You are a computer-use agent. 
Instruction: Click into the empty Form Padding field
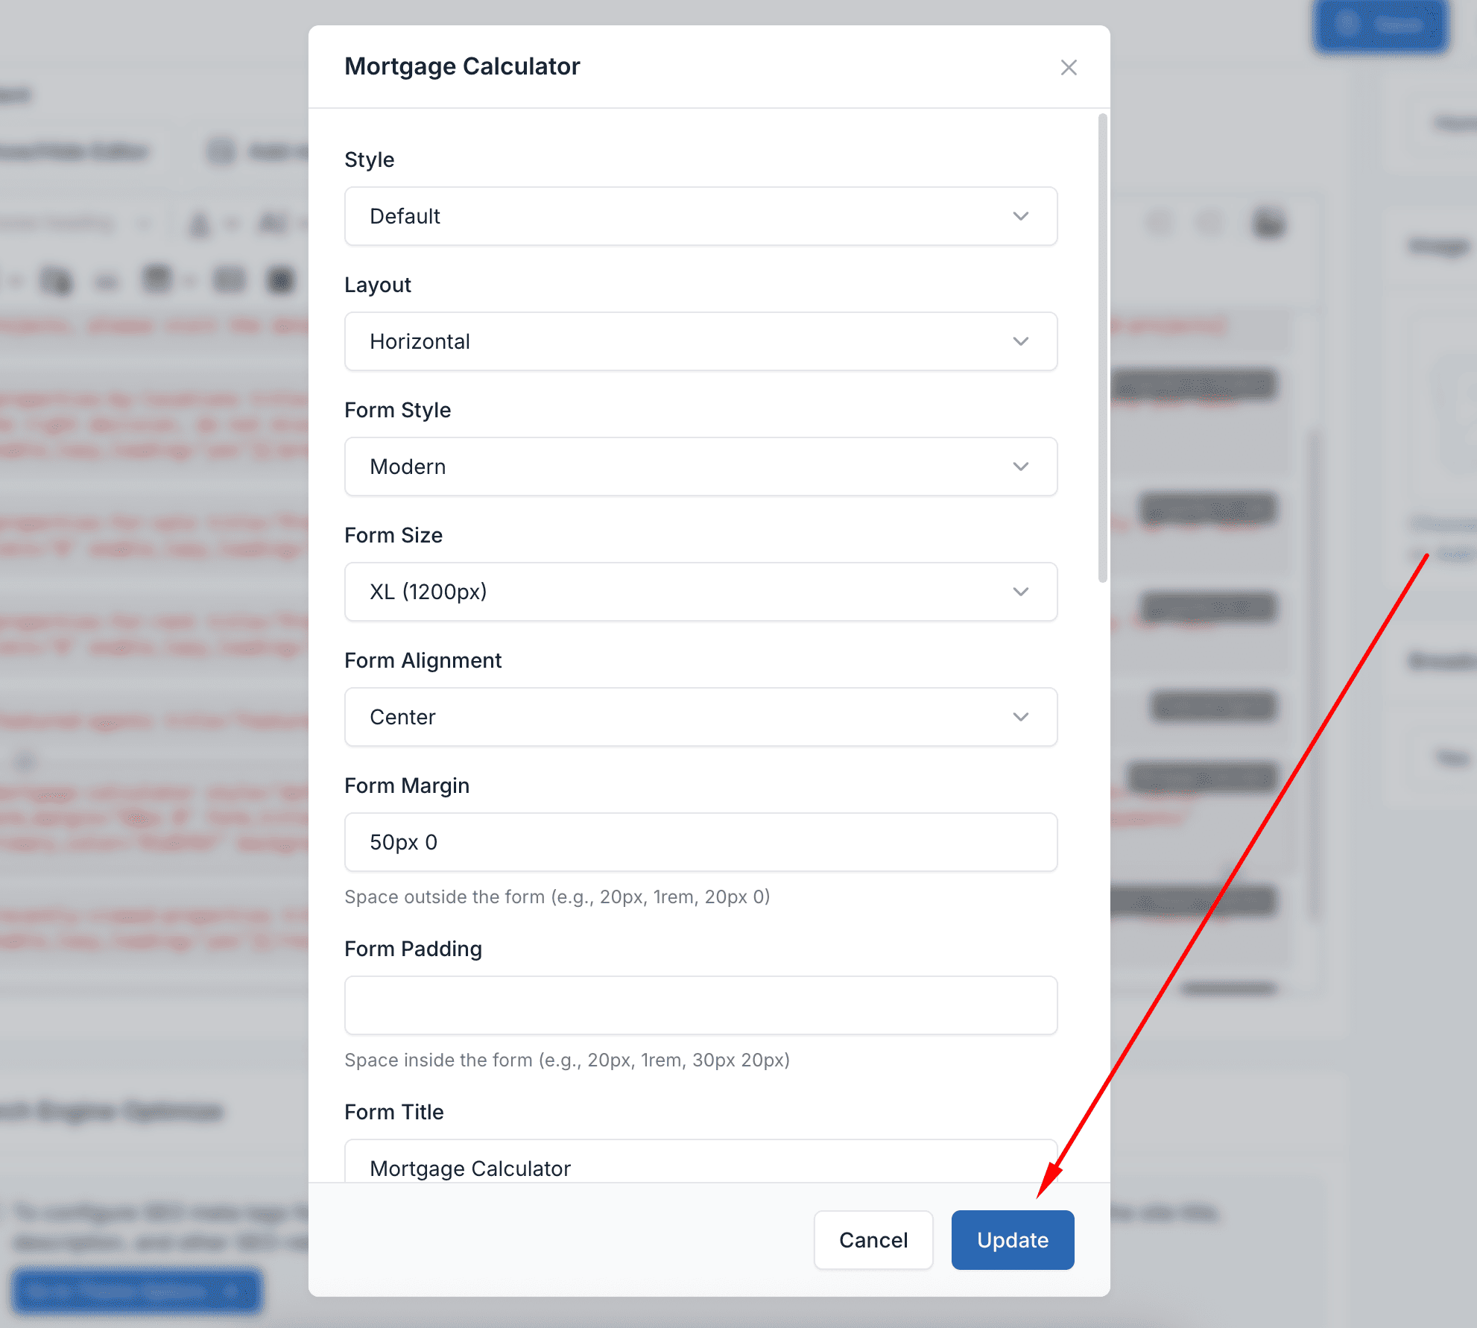pos(700,1005)
